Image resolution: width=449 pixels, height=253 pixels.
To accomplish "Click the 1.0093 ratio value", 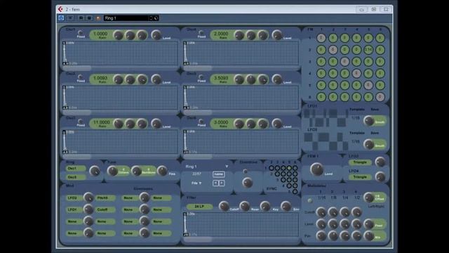I will tap(101, 78).
